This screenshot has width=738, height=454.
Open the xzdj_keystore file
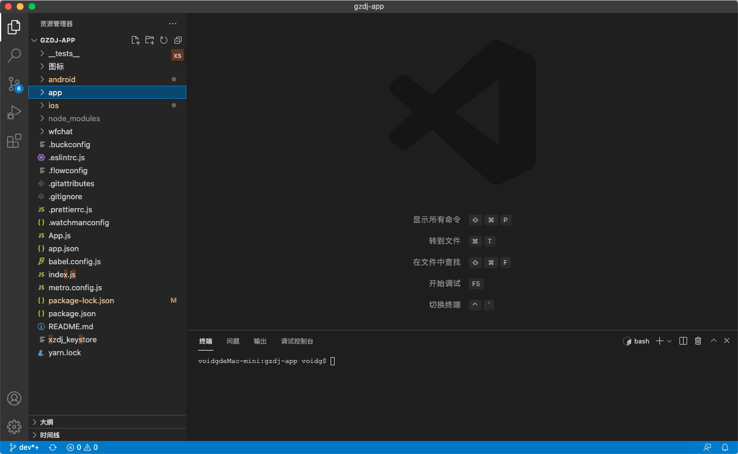click(x=107, y=339)
